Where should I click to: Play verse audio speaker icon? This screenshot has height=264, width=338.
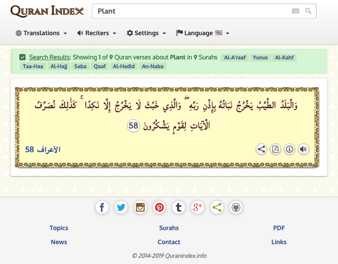[x=303, y=149]
